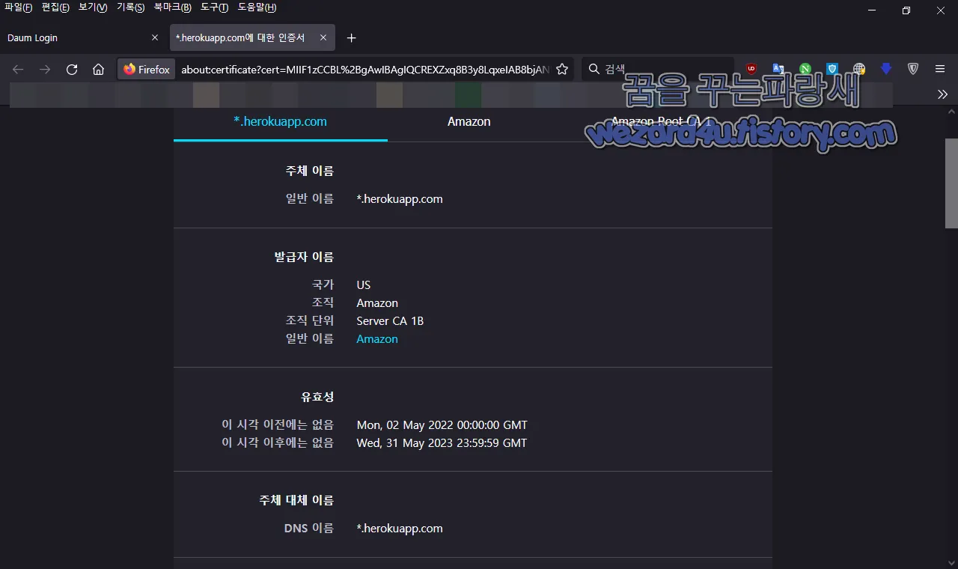Open the 보기(V) menu
This screenshot has width=958, height=569.
tap(93, 7)
